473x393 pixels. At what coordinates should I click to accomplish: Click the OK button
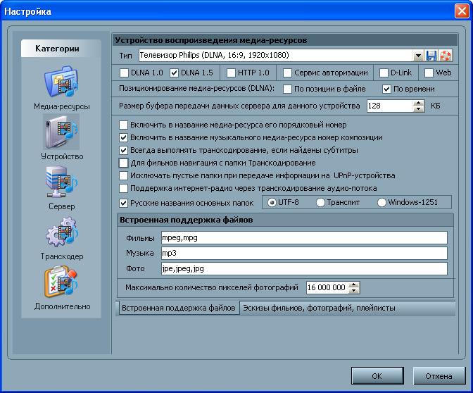pyautogui.click(x=377, y=375)
